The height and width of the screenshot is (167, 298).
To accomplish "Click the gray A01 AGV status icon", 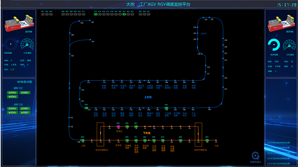I will pos(43,14).
